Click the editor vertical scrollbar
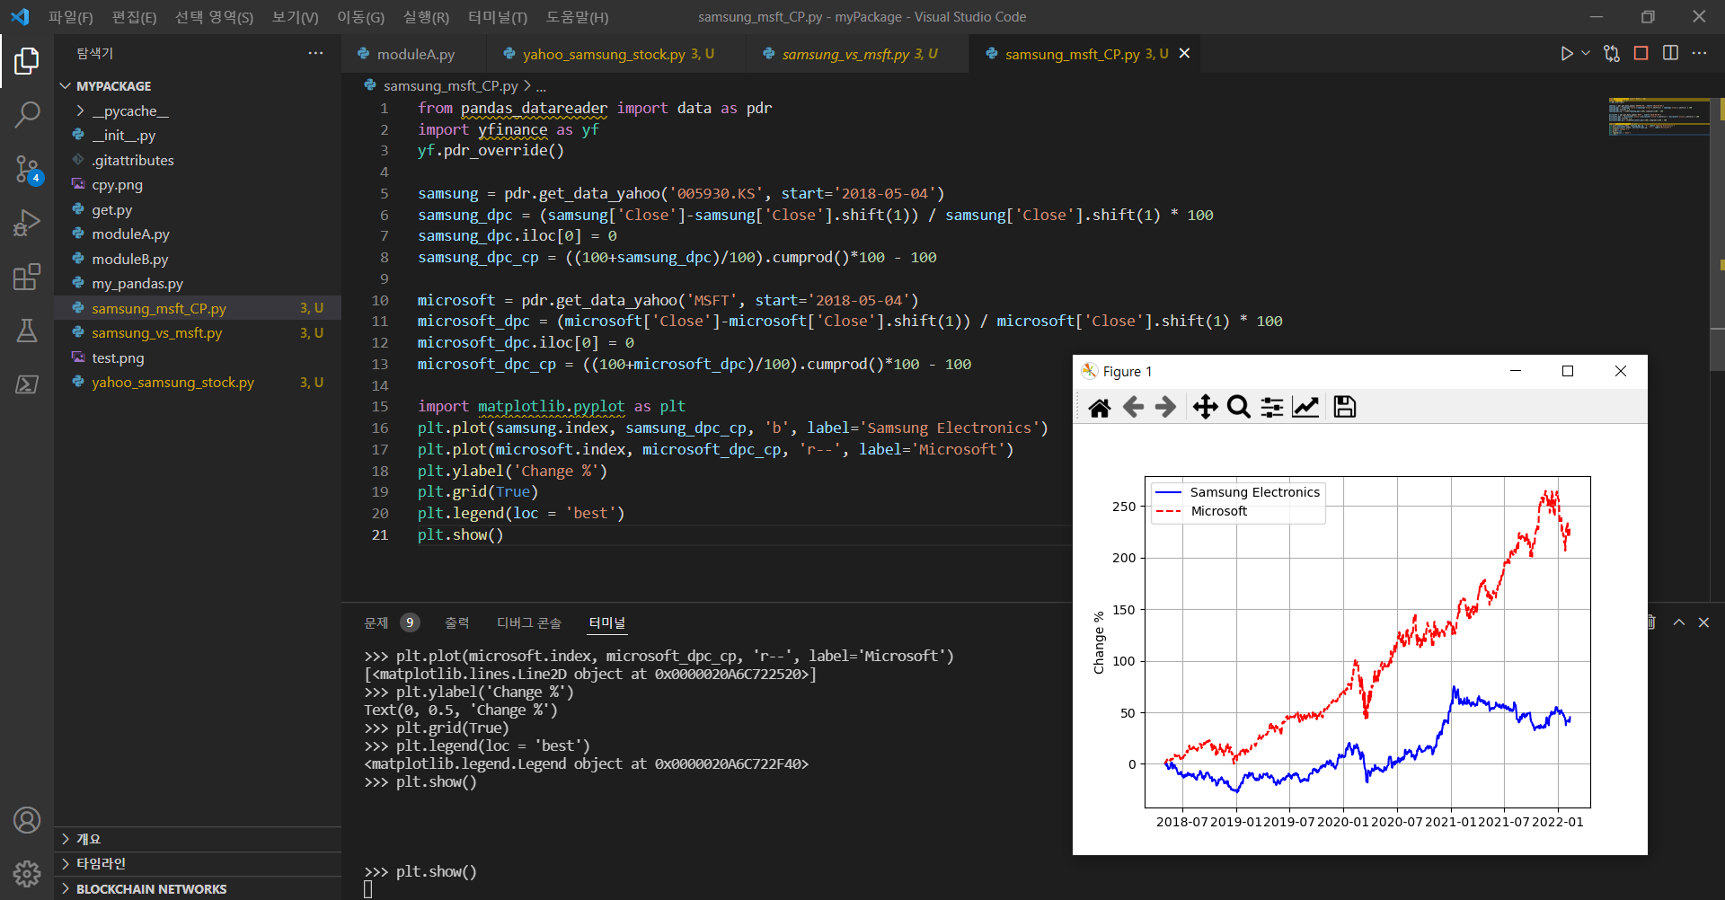The width and height of the screenshot is (1725, 900). (1718, 234)
